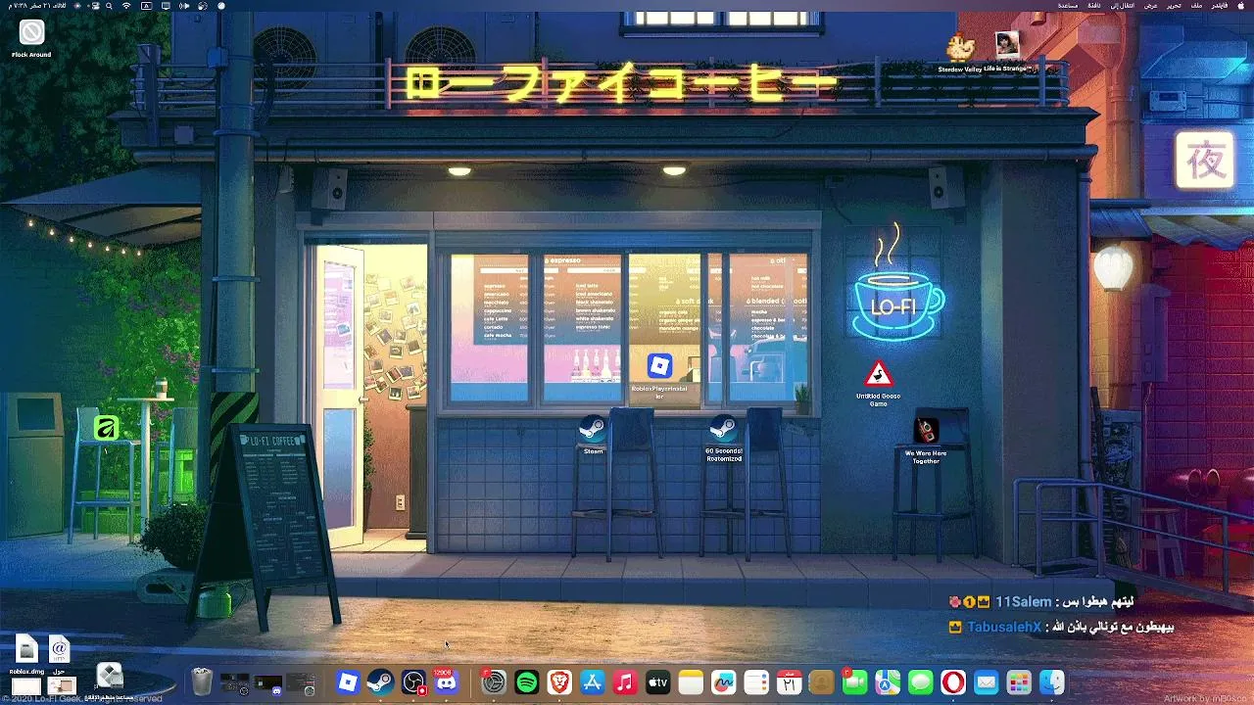
Task: Launch Roblox from the dock
Action: [x=348, y=682]
